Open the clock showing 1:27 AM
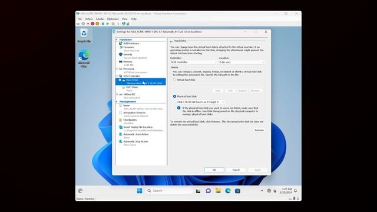Image resolution: width=377 pixels, height=212 pixels. click(286, 191)
